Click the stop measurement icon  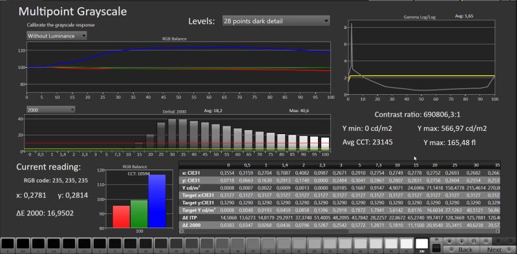pos(449,241)
